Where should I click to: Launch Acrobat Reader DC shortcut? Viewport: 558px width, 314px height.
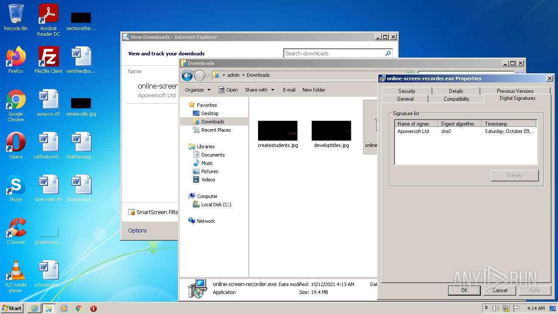click(x=48, y=20)
